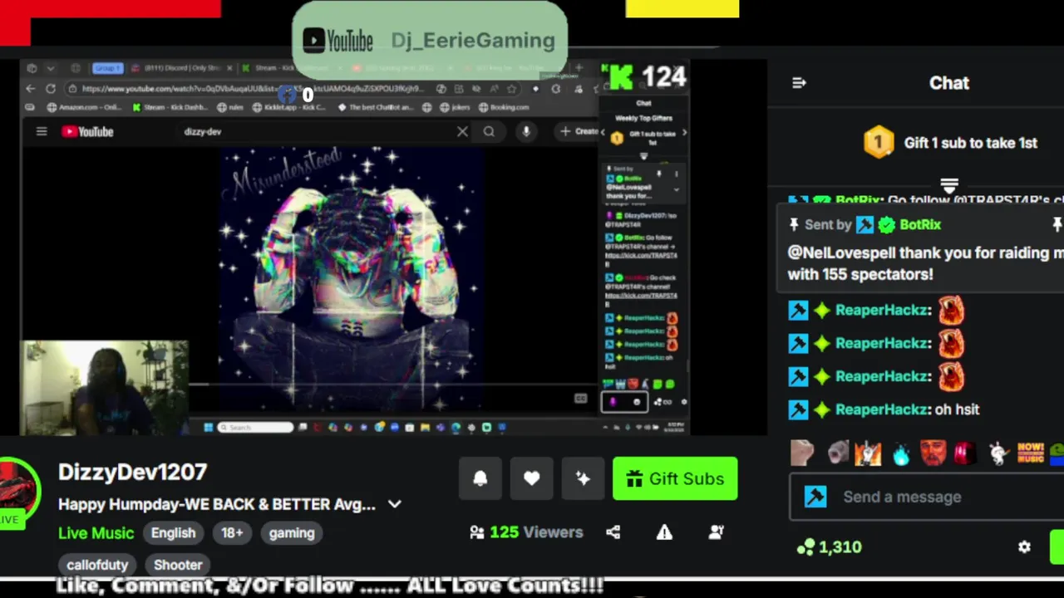Image resolution: width=1064 pixels, height=598 pixels.
Task: Click the Group 1 tab group label
Action: coord(108,68)
